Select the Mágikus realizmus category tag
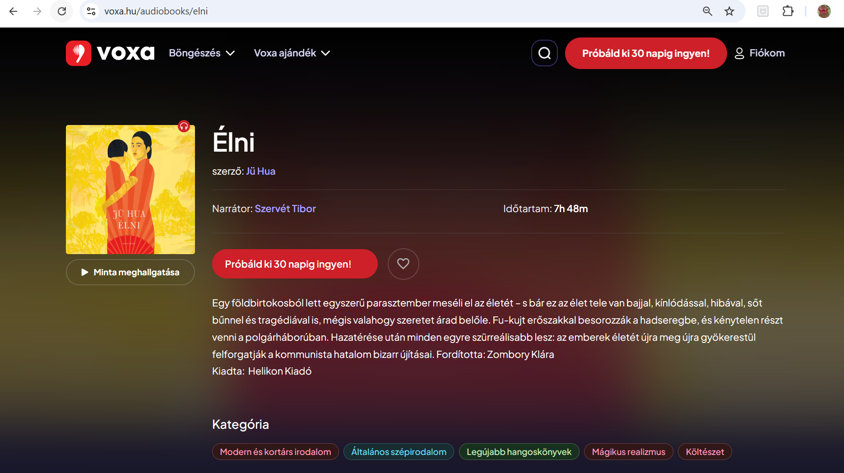This screenshot has width=844, height=473. [x=628, y=452]
